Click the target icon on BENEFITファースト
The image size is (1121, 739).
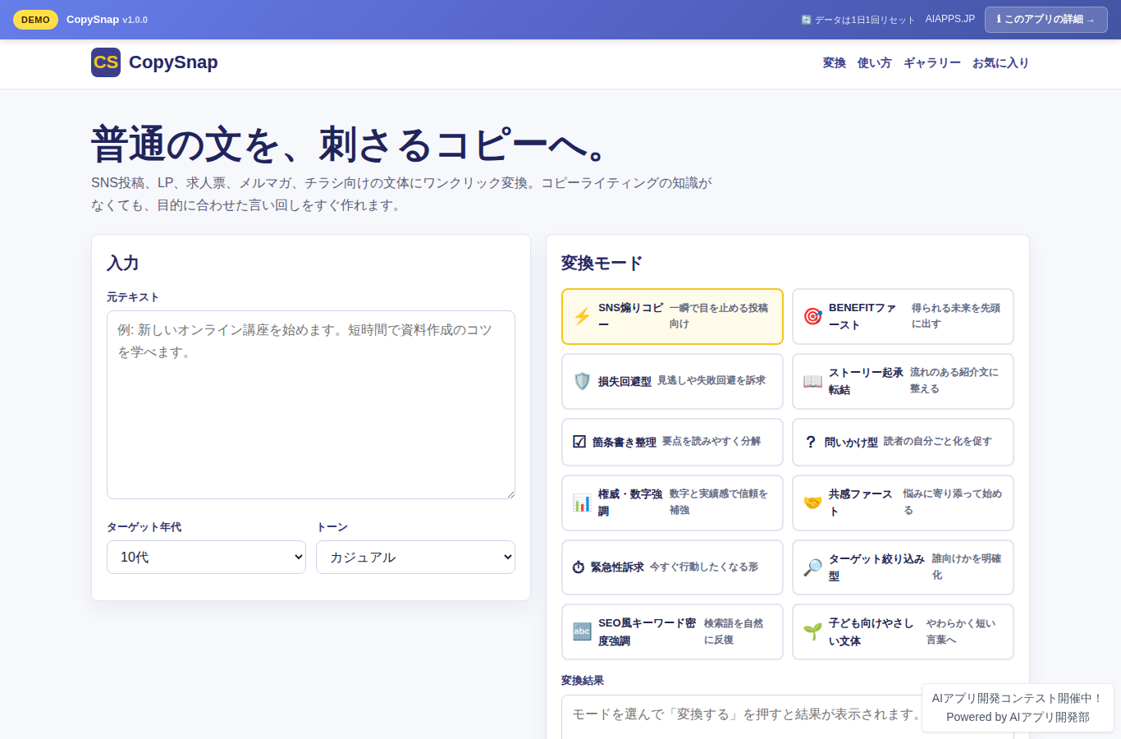click(812, 316)
